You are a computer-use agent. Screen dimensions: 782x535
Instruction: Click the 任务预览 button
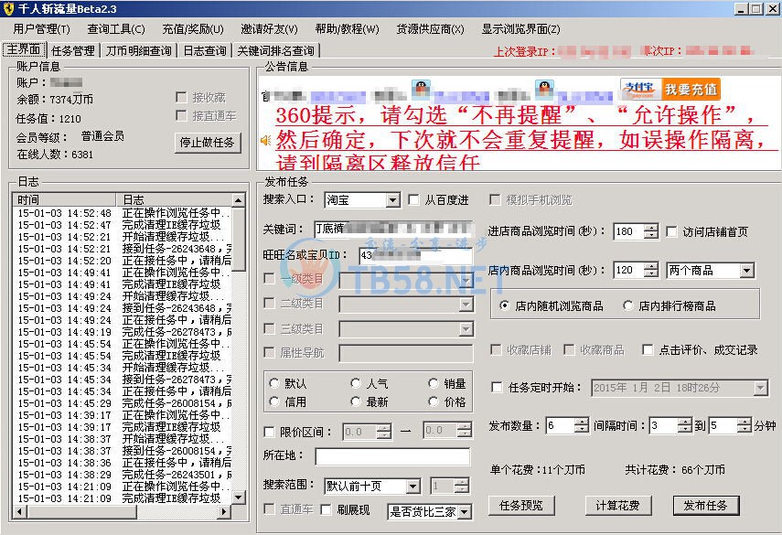coord(521,506)
